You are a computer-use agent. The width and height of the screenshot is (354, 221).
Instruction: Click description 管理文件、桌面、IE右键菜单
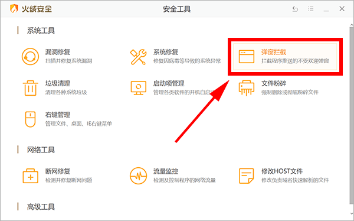78,123
